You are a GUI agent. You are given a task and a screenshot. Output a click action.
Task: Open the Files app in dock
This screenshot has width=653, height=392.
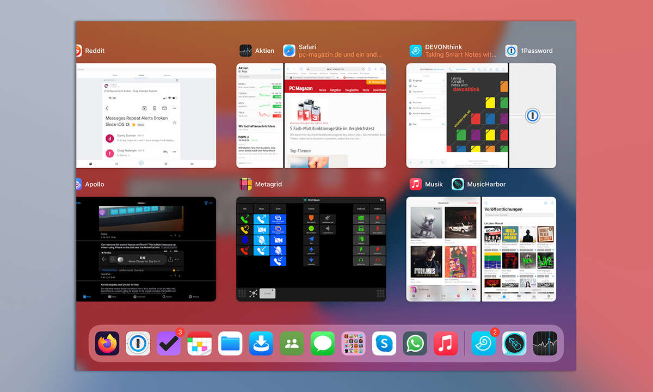coord(230,344)
